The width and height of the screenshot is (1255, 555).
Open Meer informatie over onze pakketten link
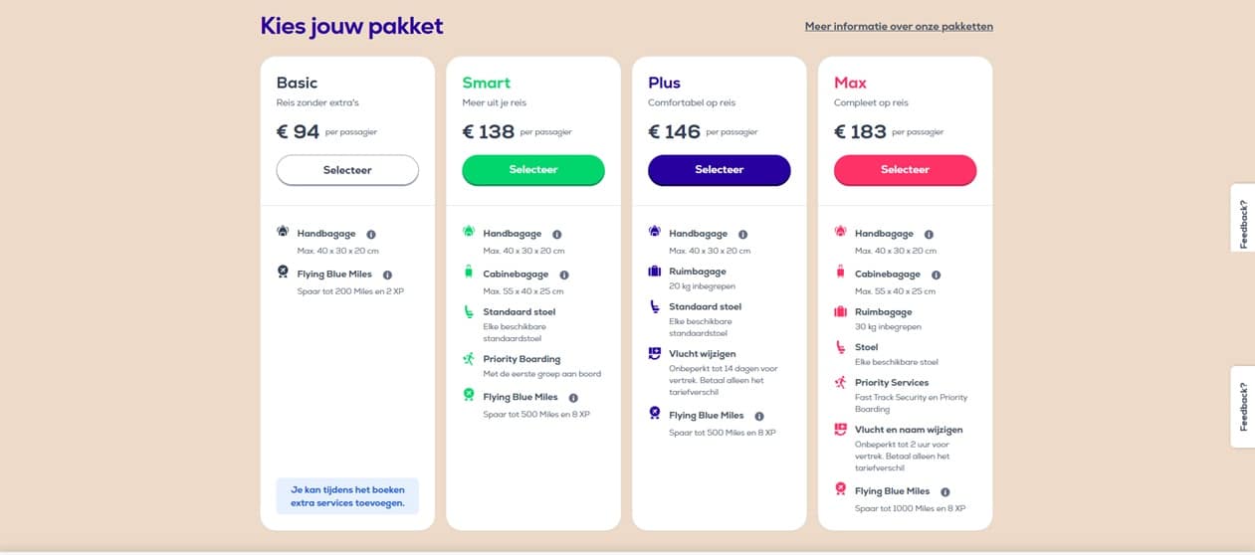[899, 27]
